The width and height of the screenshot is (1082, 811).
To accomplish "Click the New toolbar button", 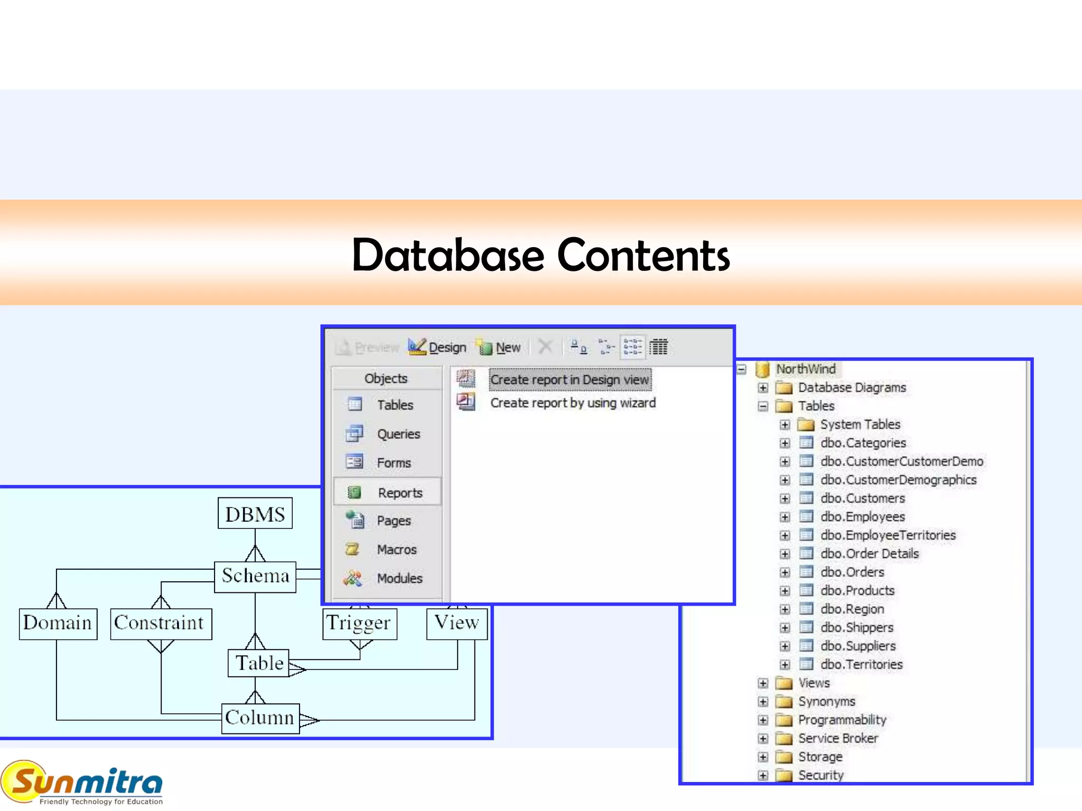I will click(499, 347).
